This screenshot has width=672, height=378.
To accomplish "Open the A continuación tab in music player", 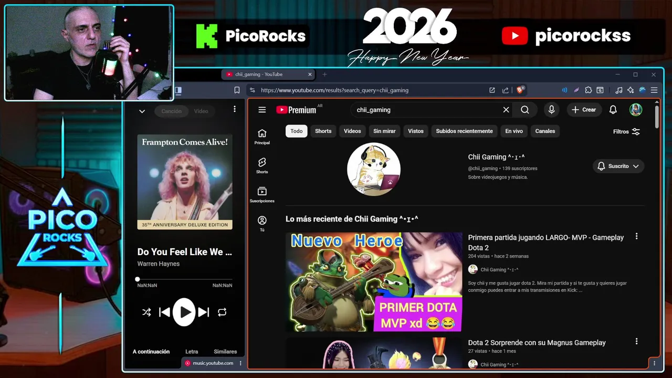I will 151,351.
